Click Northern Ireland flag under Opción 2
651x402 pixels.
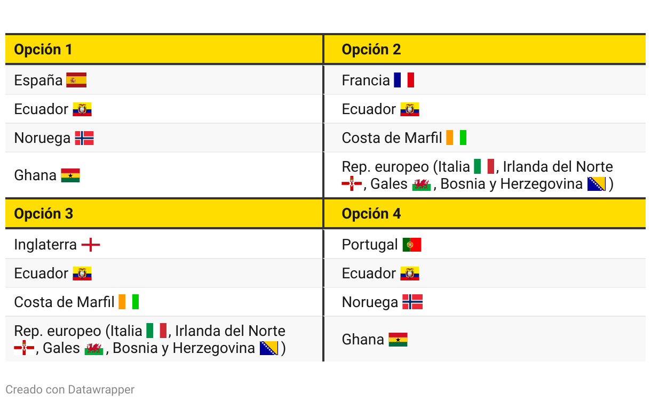pyautogui.click(x=352, y=184)
